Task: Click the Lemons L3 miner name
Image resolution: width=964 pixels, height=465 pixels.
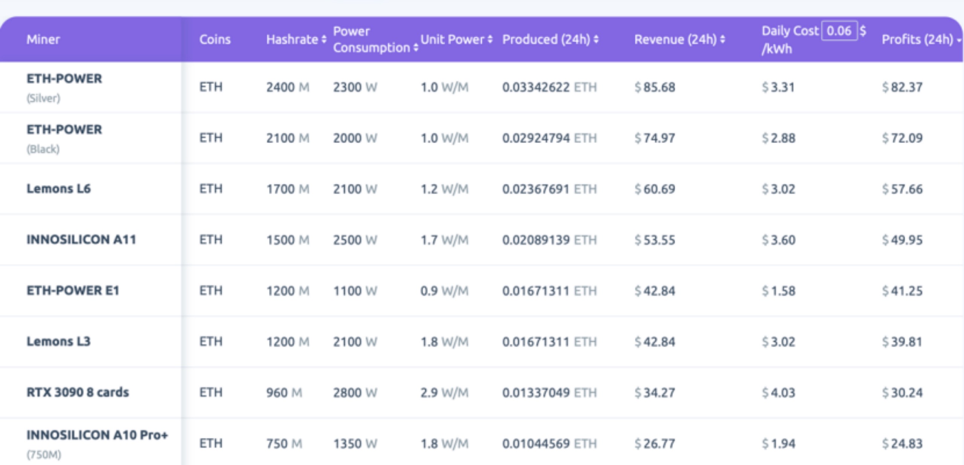Action: point(58,341)
